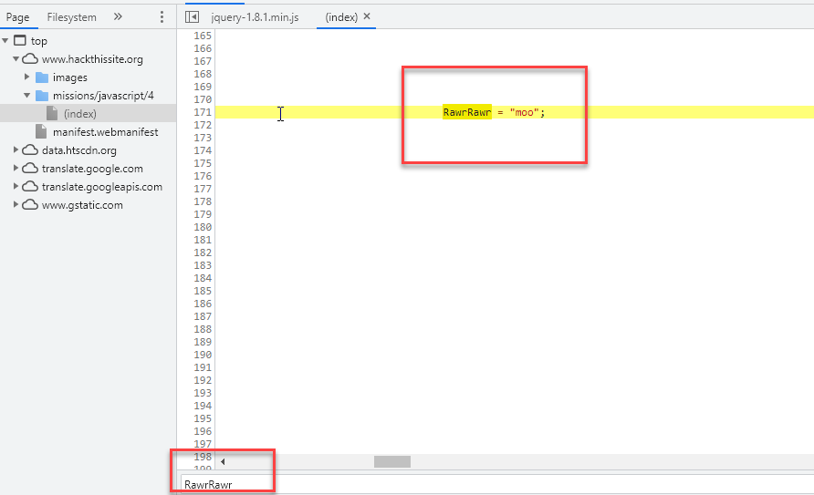Click the top frame window icon
This screenshot has height=495, width=814.
tap(20, 40)
